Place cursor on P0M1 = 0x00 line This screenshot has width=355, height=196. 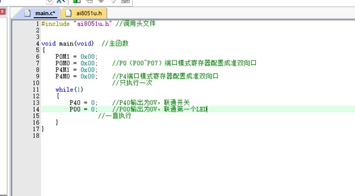pos(76,57)
